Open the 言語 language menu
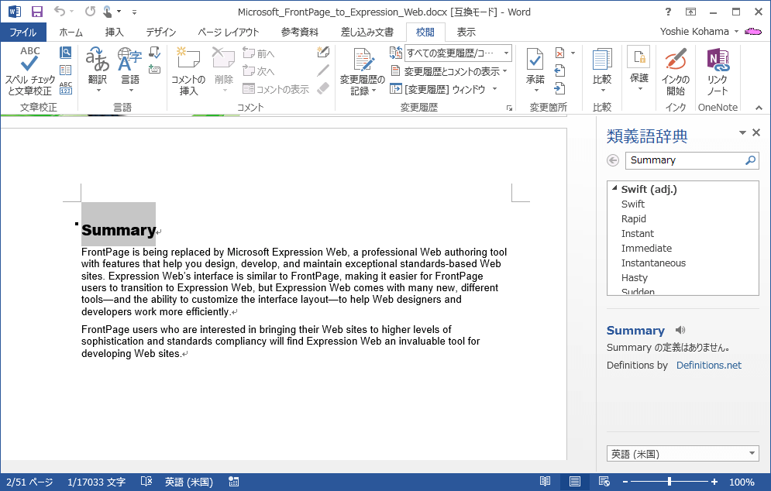 click(x=130, y=70)
